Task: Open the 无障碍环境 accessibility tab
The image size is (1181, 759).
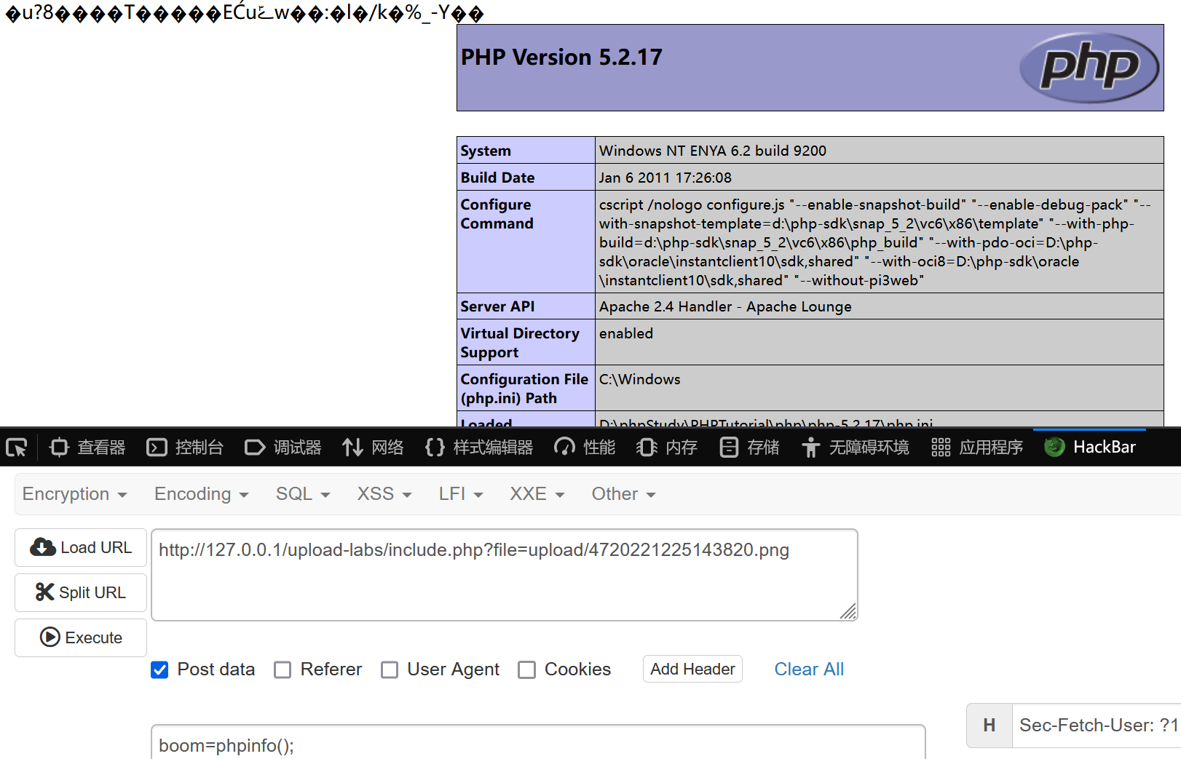Action: coord(855,447)
